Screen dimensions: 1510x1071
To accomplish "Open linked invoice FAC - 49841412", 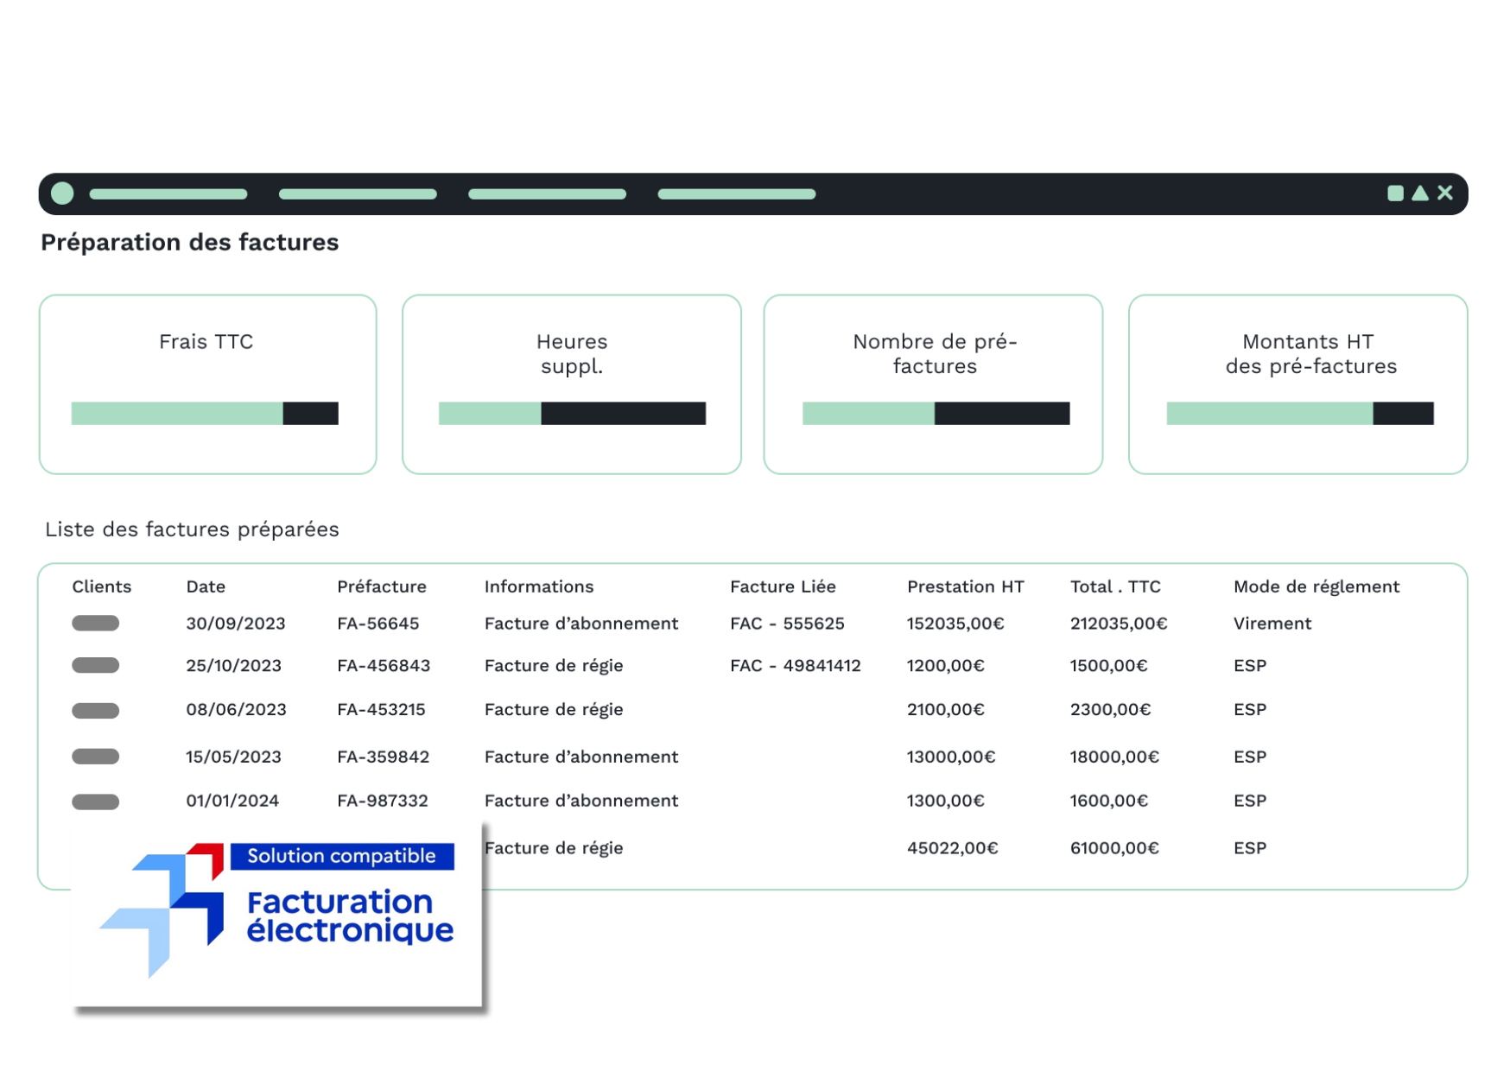I will point(795,666).
